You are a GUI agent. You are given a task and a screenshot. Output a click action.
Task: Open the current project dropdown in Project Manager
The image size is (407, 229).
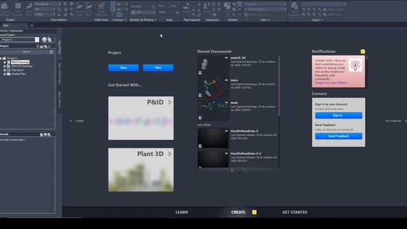[37, 39]
